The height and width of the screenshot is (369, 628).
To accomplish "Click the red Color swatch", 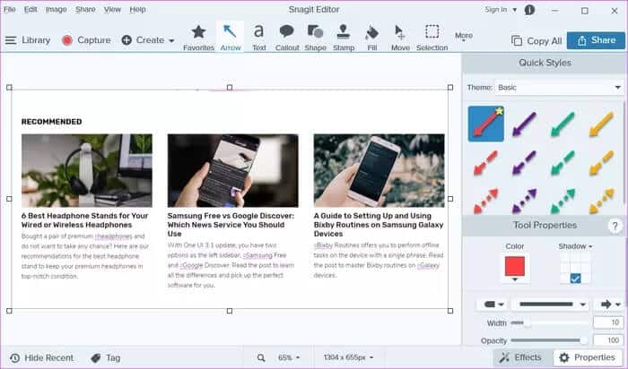I will [515, 266].
